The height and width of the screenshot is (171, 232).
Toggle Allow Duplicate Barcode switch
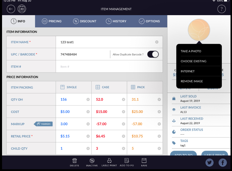tap(153, 54)
